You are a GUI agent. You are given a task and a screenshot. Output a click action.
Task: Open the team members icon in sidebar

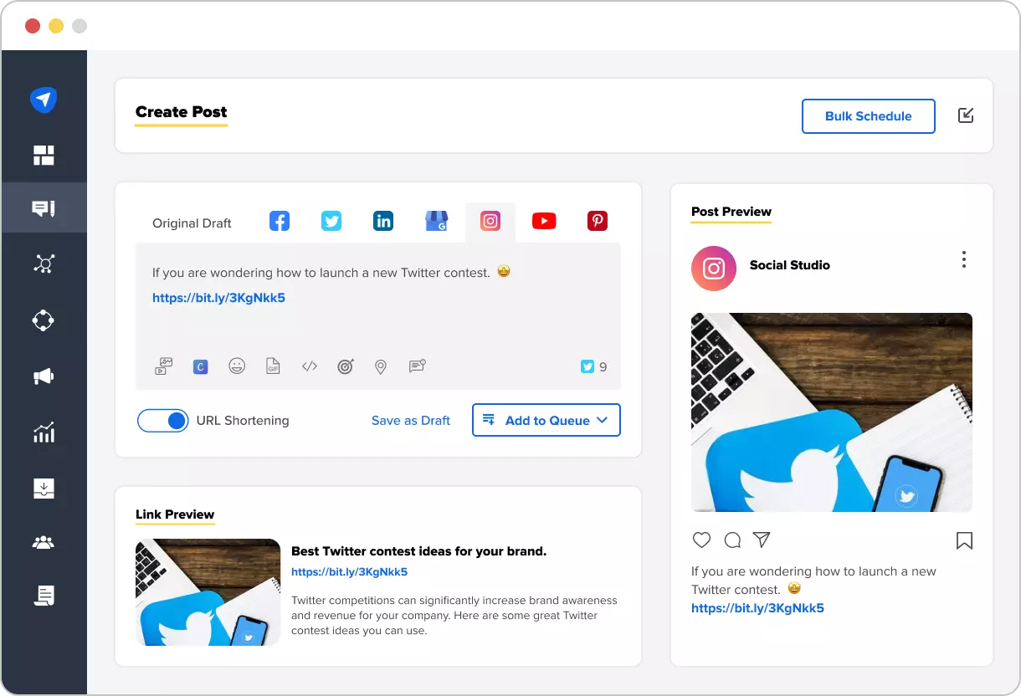(44, 543)
